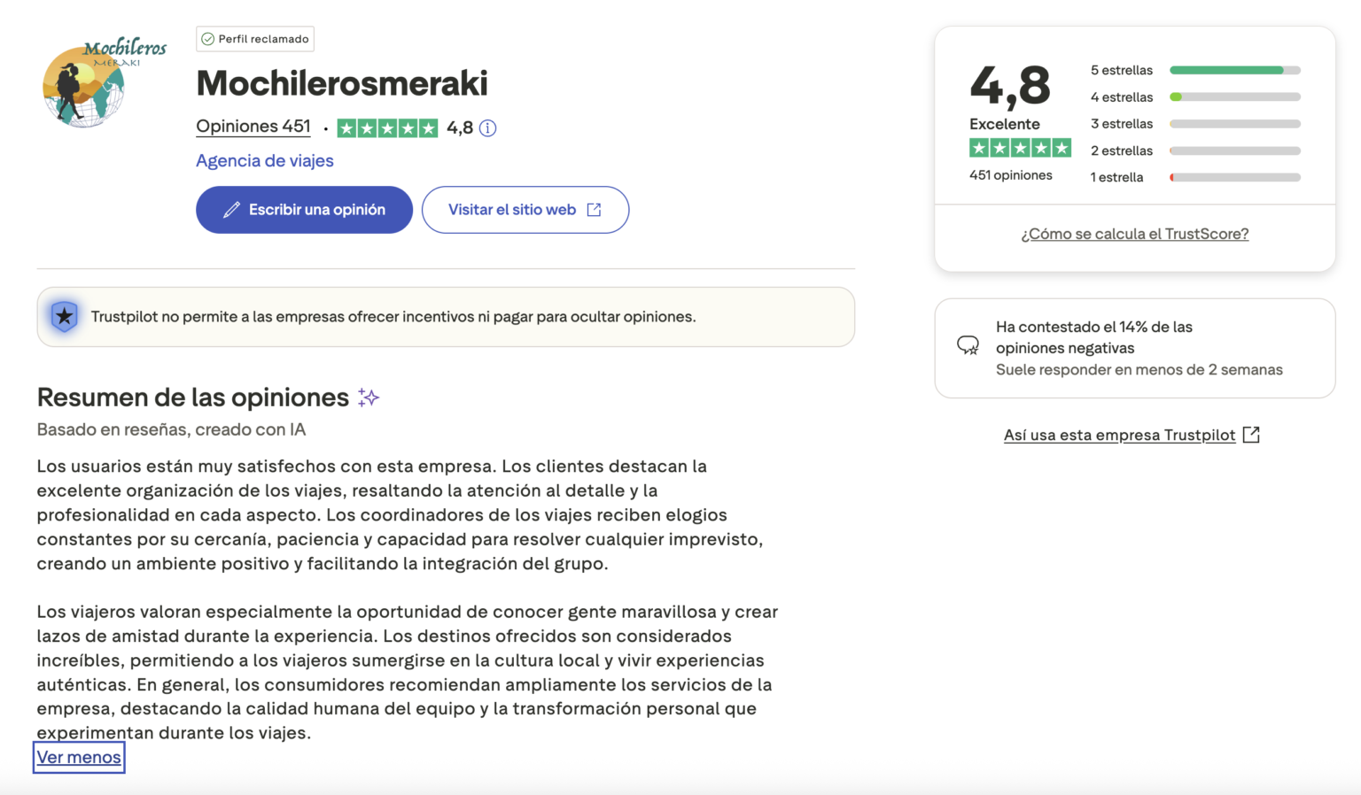
Task: Open the Agencia de viajes category
Action: [264, 161]
